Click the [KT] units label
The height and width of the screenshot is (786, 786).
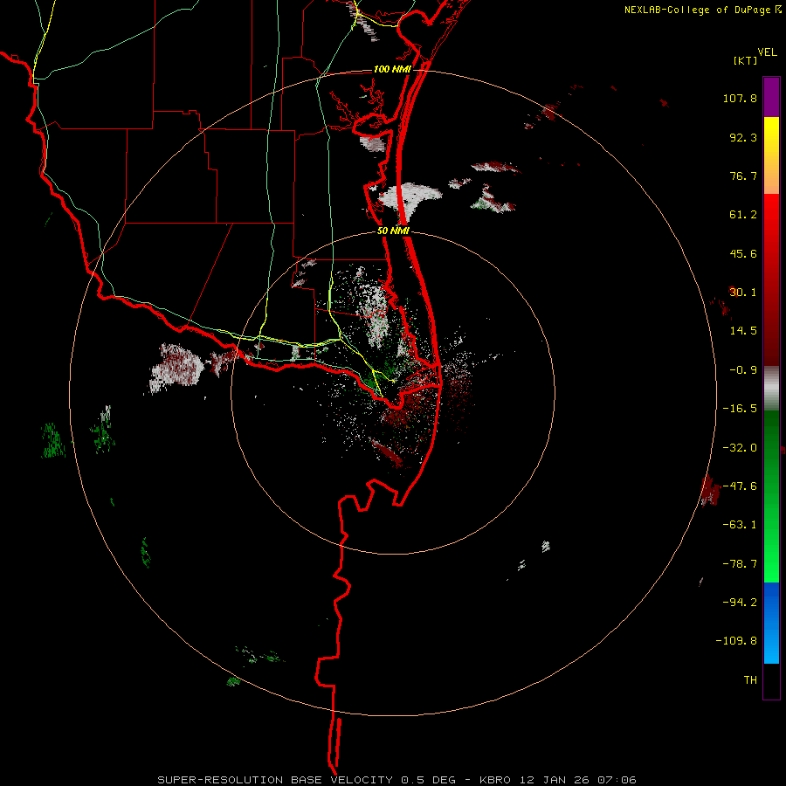coord(745,60)
